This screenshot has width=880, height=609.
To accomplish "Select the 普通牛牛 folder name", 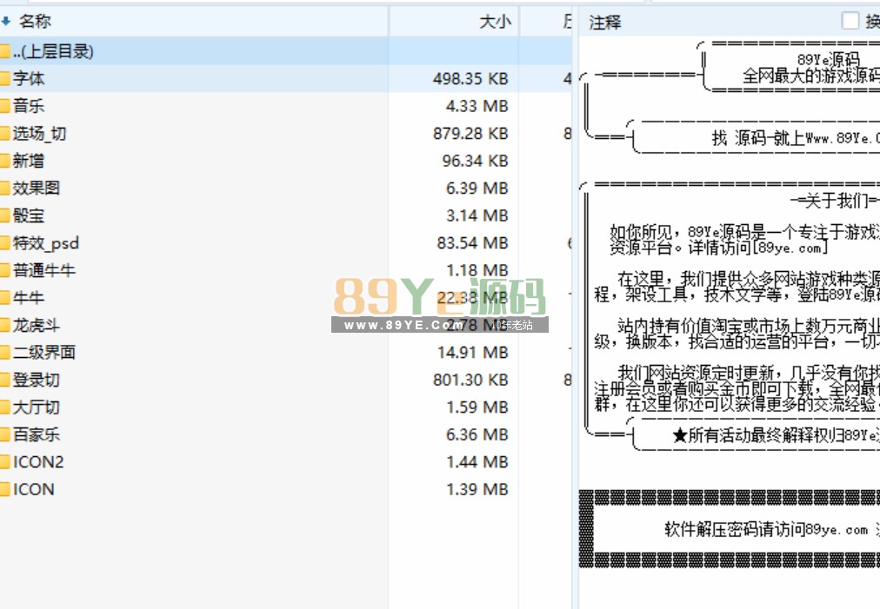I will [44, 271].
